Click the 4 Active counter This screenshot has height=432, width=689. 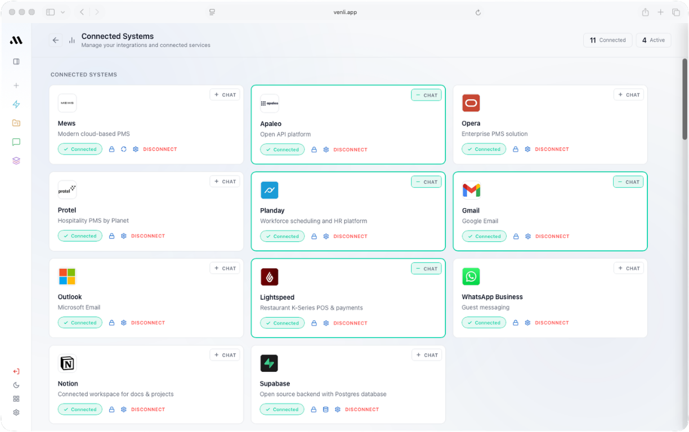[x=654, y=40]
